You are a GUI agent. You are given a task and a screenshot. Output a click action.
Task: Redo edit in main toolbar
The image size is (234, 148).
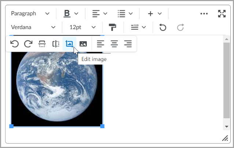click(x=180, y=28)
